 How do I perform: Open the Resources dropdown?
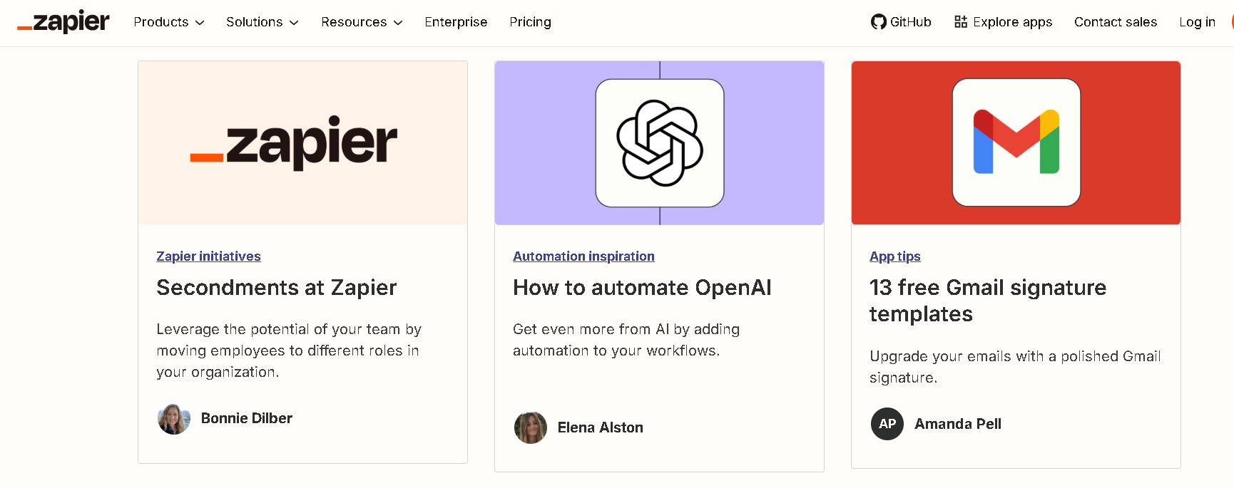tap(362, 22)
